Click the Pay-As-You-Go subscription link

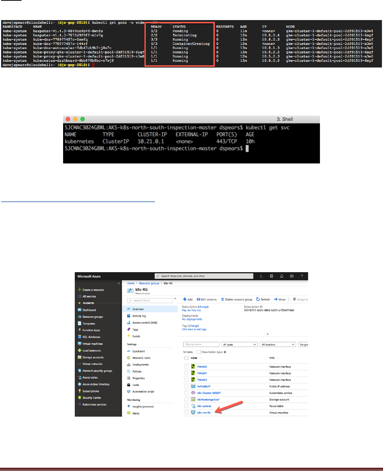point(191,310)
